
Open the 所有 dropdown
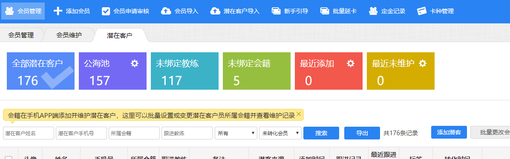236,133
